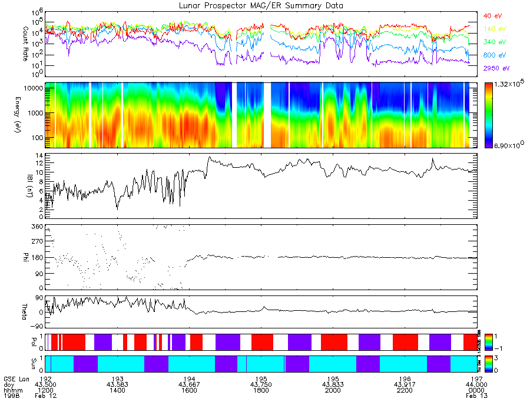Click the 2200 time axis tick label
The image size is (530, 412).
click(x=405, y=390)
